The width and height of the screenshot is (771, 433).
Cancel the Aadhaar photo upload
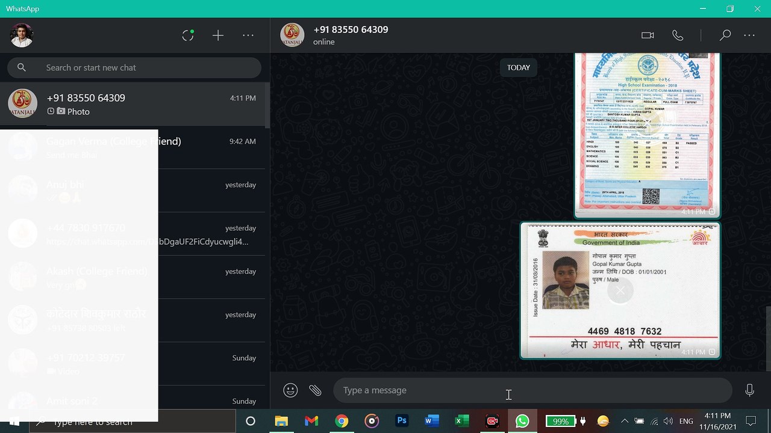click(620, 291)
